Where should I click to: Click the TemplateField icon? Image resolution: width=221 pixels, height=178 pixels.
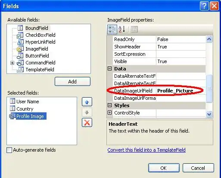click(x=20, y=70)
